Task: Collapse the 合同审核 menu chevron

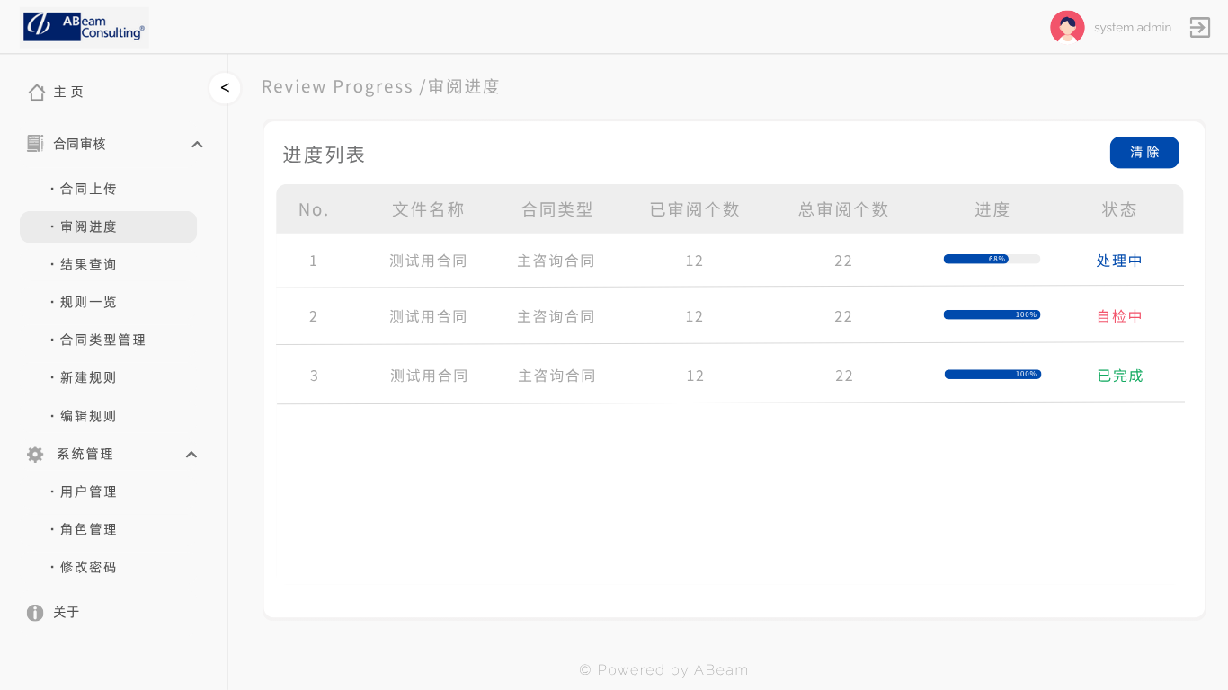Action: coord(197,145)
